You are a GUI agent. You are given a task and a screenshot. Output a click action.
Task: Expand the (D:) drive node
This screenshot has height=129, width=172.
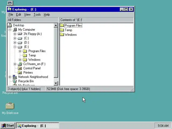pos(15,42)
